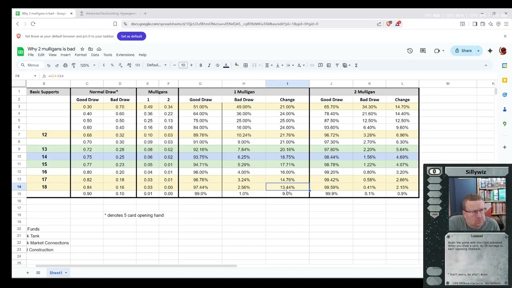This screenshot has height=288, width=512.
Task: Open the Share options dropdown arrow
Action: point(478,51)
